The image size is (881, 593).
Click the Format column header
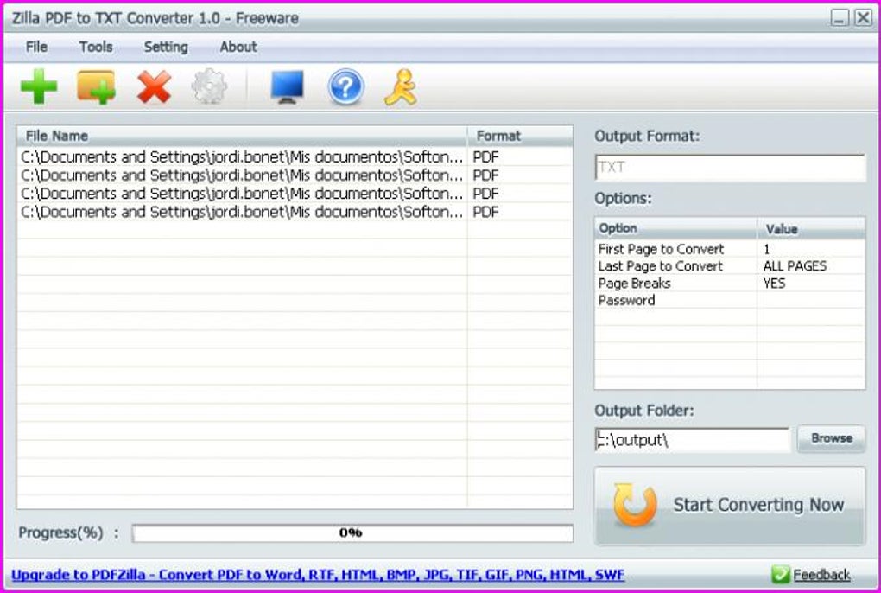click(x=520, y=136)
